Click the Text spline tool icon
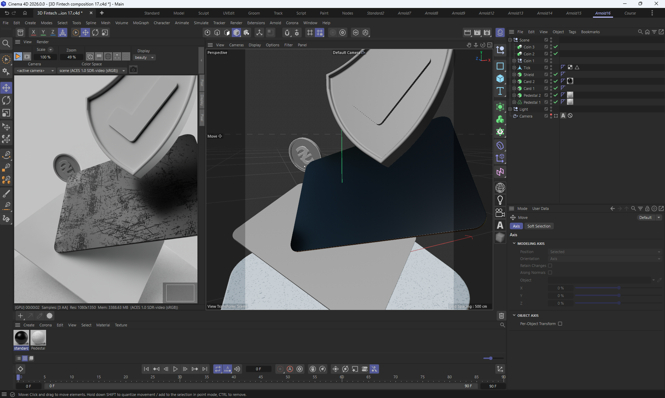665x398 pixels. 500,91
